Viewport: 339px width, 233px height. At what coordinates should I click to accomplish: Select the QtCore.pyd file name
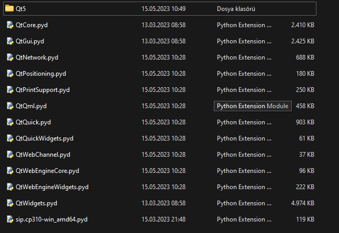click(31, 25)
